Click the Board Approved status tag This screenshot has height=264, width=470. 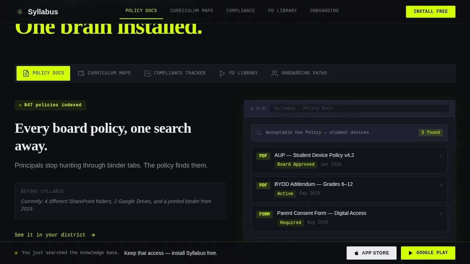click(296, 165)
